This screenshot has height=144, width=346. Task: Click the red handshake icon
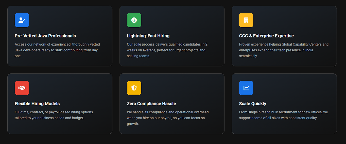(22, 88)
